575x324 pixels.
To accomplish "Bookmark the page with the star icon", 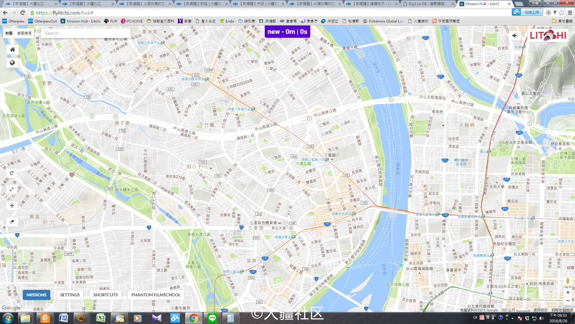I will click(562, 13).
